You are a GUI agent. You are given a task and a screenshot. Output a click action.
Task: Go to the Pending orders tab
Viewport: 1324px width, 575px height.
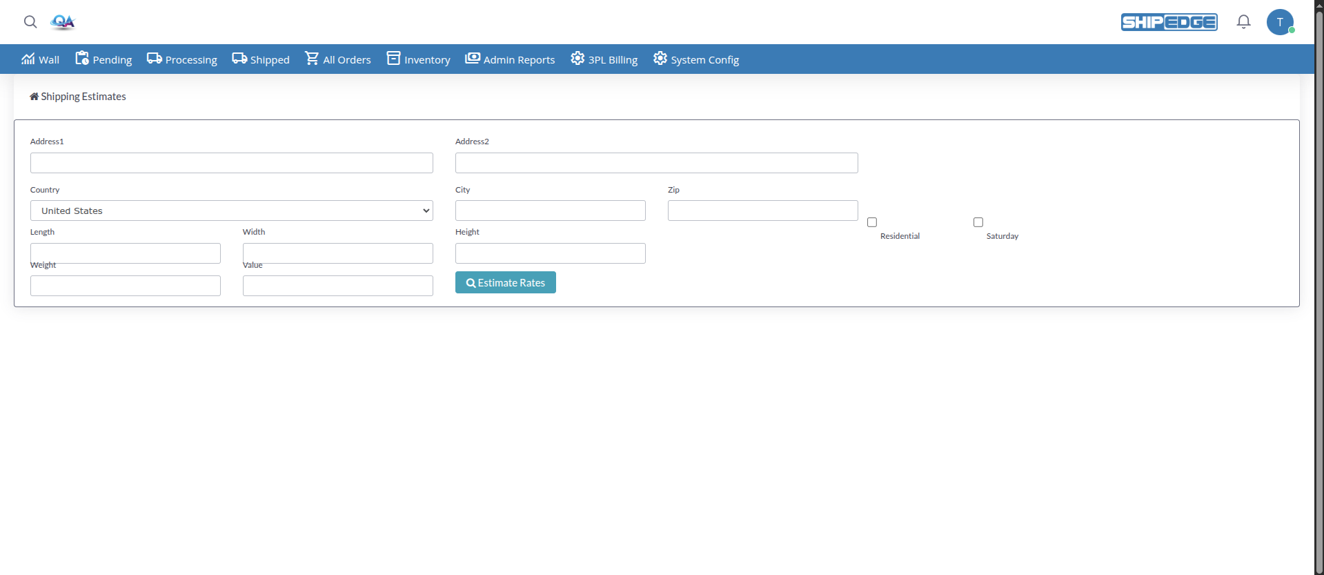click(103, 59)
